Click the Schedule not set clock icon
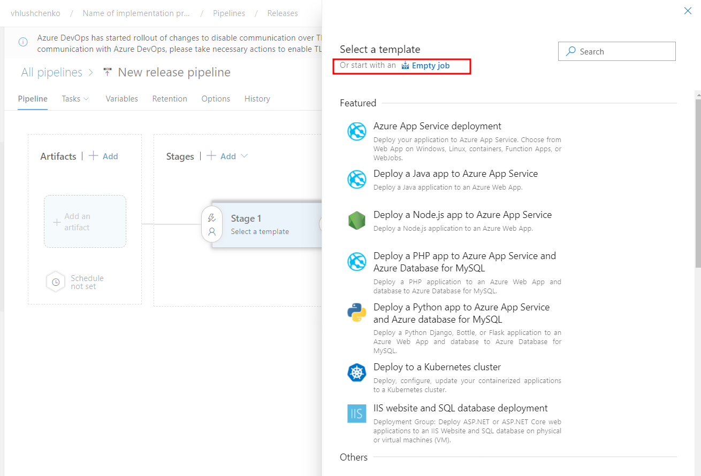The width and height of the screenshot is (701, 476). coord(56,282)
